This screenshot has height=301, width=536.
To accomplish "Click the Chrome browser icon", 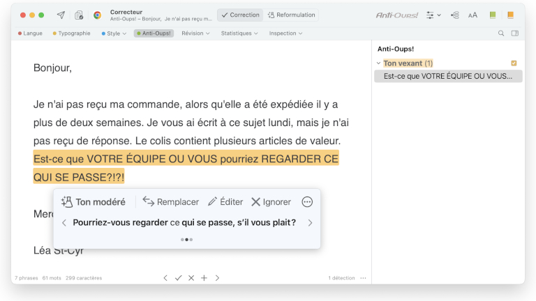I will coord(98,15).
